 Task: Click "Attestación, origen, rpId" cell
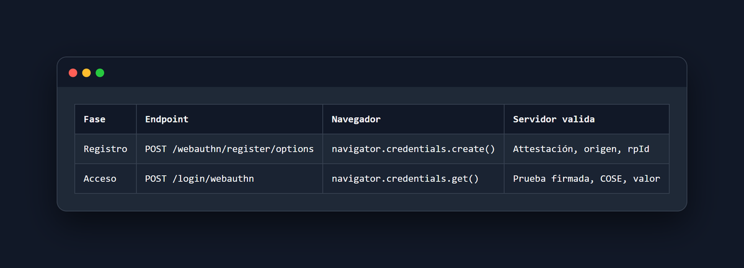coord(587,149)
